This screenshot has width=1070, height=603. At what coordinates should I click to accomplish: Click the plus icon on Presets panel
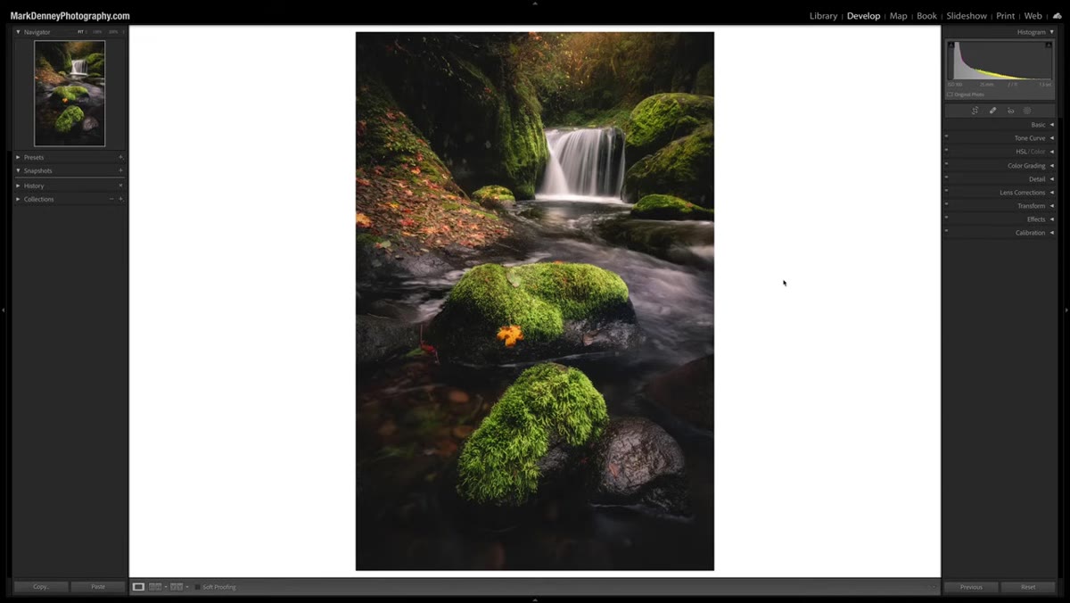(x=120, y=157)
